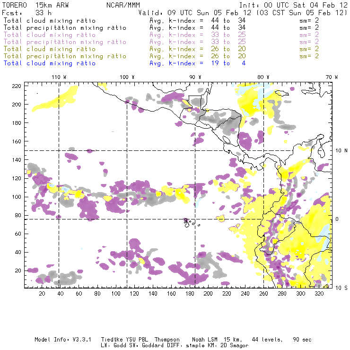Select the 'Init: 00 UTC Sat 04 Feb 12' text
This screenshot has width=350, height=350.
tap(293, 5)
